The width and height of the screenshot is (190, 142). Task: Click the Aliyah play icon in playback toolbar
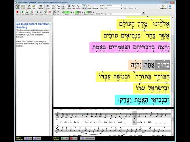tap(32, 13)
